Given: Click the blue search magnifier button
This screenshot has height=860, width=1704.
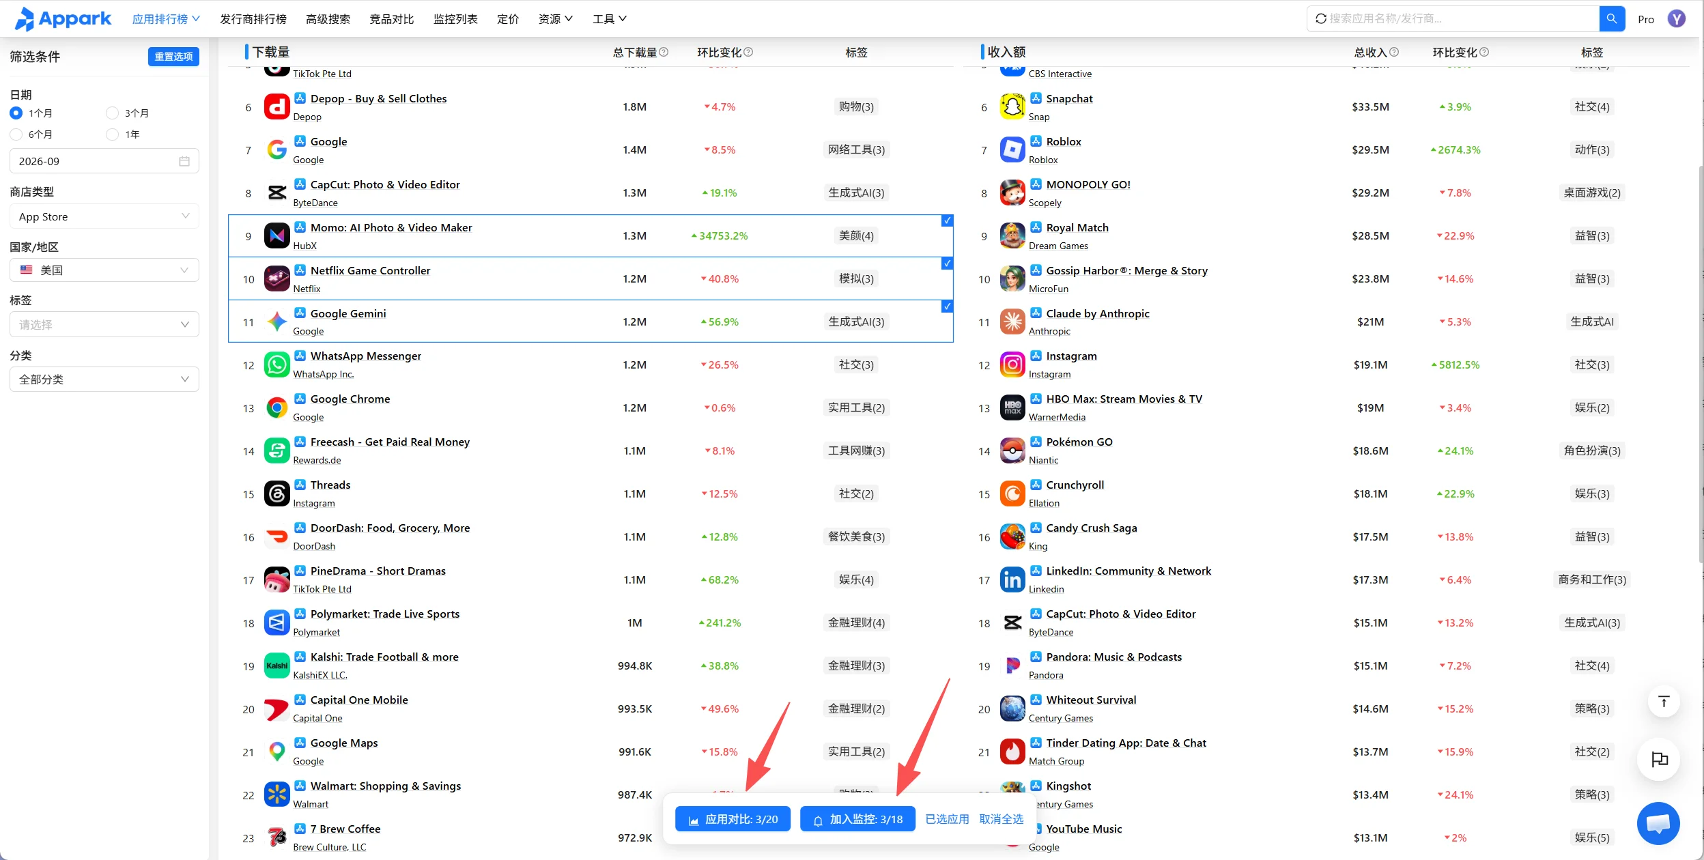Looking at the screenshot, I should pos(1611,18).
